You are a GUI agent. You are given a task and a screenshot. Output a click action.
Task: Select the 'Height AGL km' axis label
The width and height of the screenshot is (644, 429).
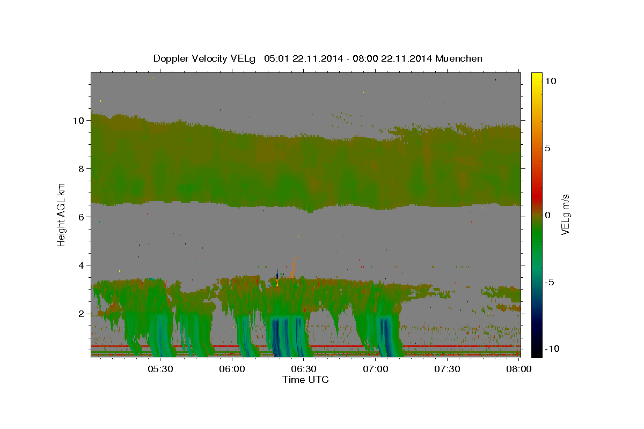pos(62,214)
